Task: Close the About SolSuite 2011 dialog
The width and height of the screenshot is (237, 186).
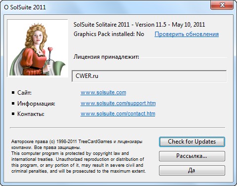Action: [222, 5]
